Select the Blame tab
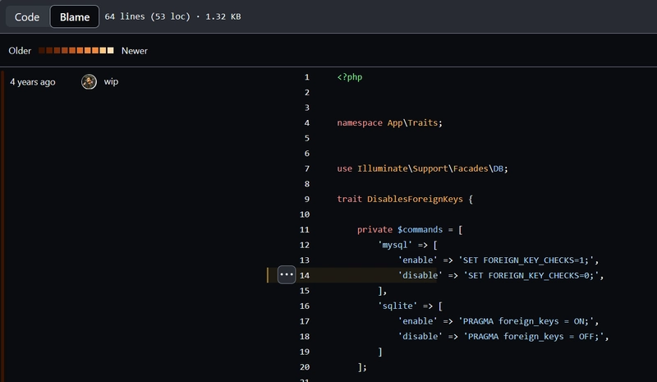 75,16
